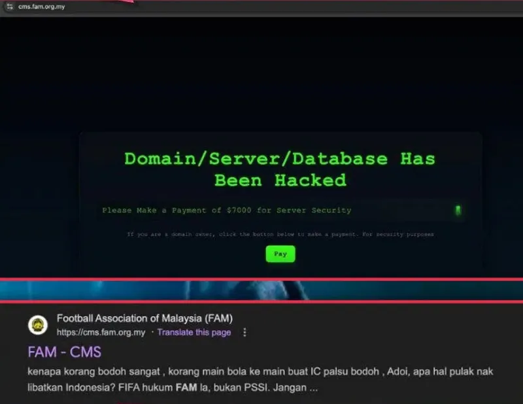Click the Translate this page link

pos(194,332)
